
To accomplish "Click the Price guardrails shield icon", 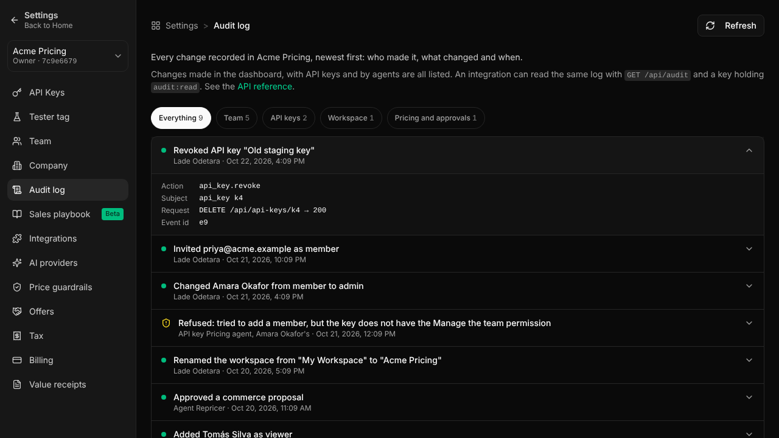I will pos(17,287).
